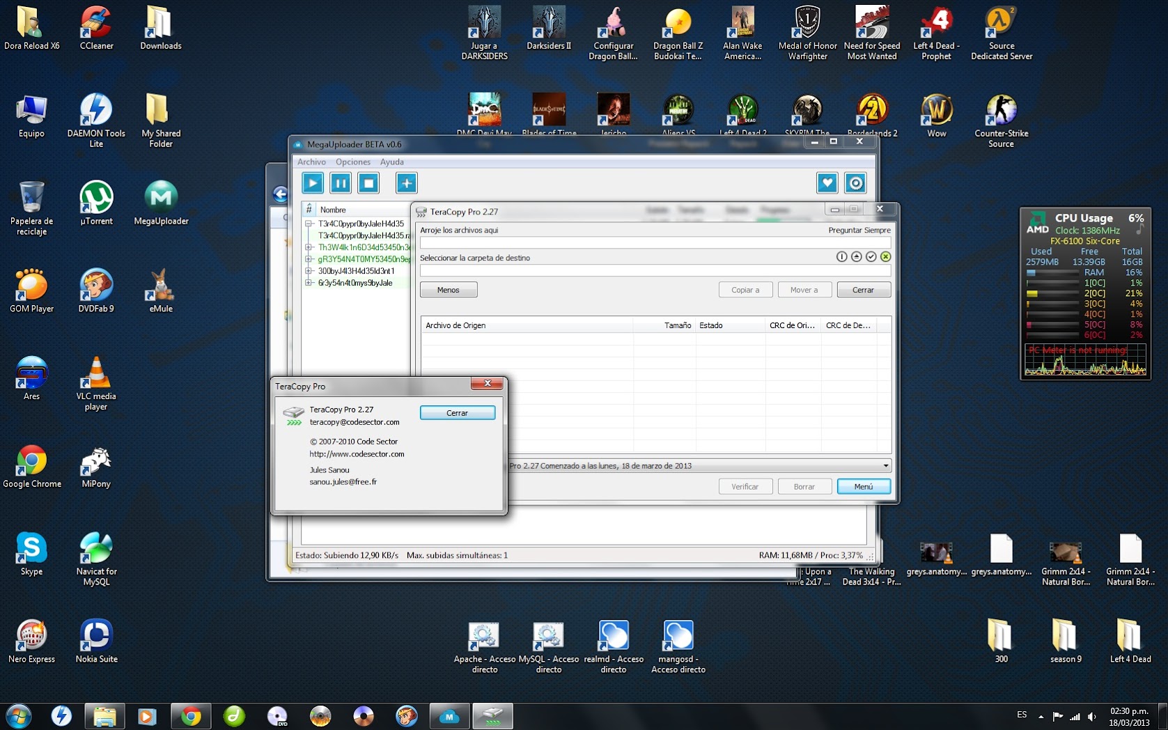1168x730 pixels.
Task: Sort by the Estado column header
Action: point(730,325)
